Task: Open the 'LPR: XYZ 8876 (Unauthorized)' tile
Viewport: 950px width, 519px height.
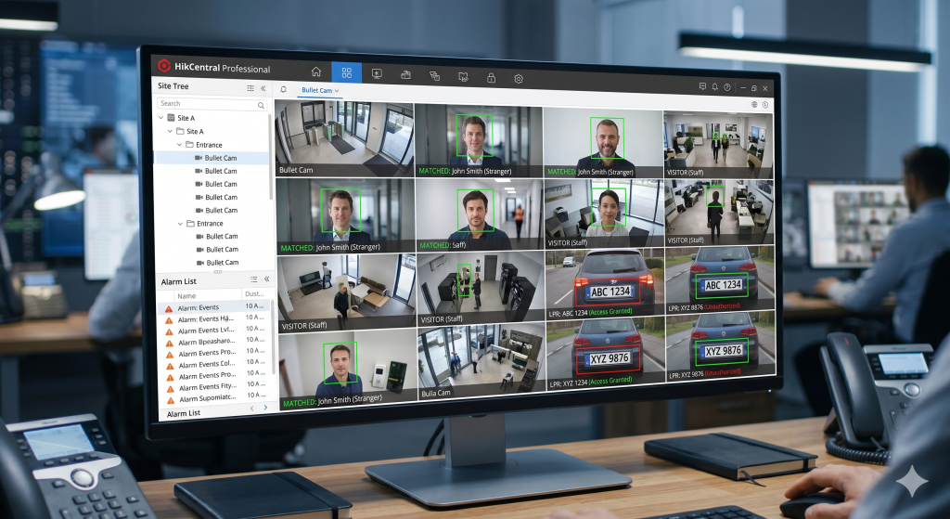Action: [720, 280]
